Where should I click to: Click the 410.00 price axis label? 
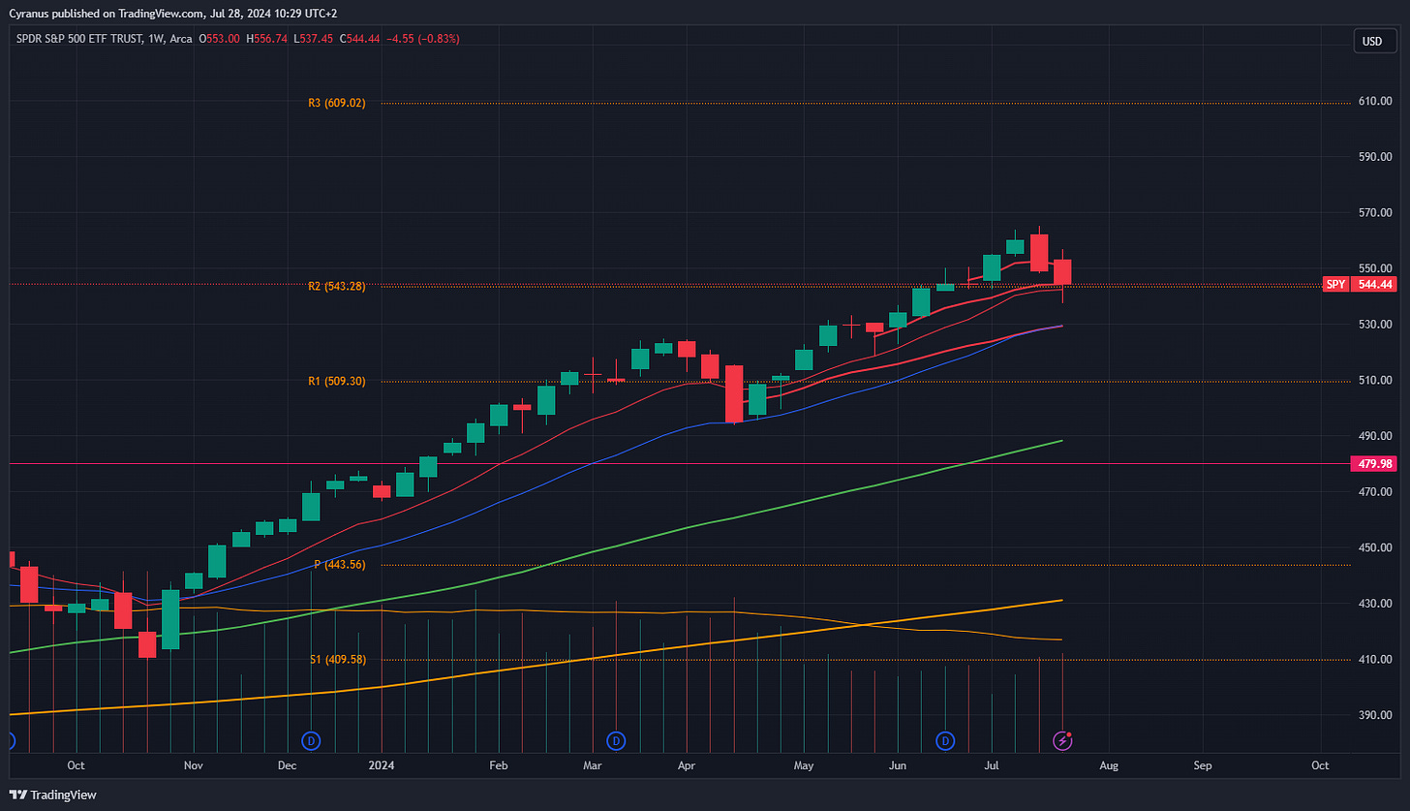coord(1376,660)
